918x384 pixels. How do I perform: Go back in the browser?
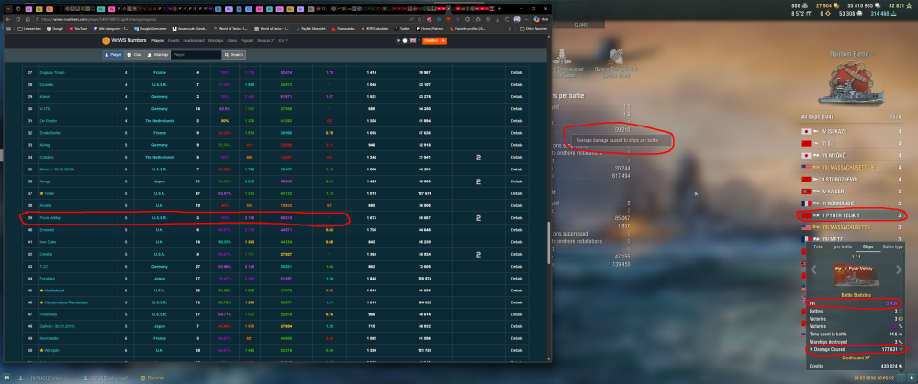pyautogui.click(x=9, y=19)
